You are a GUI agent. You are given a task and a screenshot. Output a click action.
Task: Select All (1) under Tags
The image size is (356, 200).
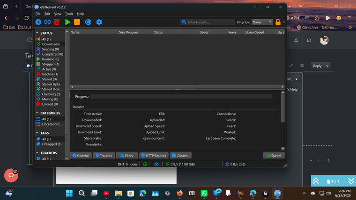pos(50,139)
